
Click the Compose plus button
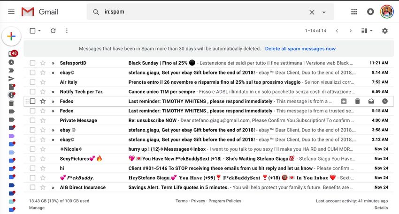[11, 37]
